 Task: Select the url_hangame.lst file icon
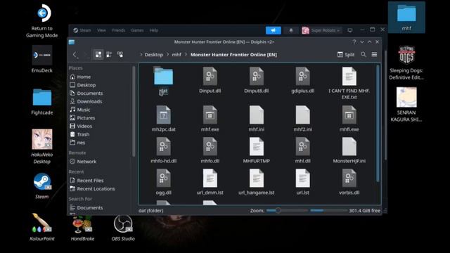256,178
